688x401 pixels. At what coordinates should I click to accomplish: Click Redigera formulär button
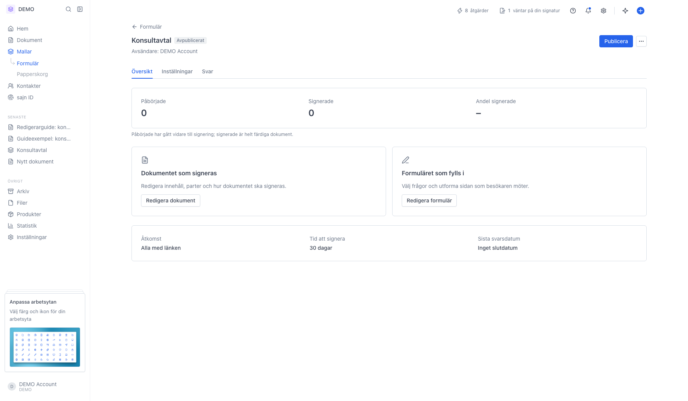[429, 200]
